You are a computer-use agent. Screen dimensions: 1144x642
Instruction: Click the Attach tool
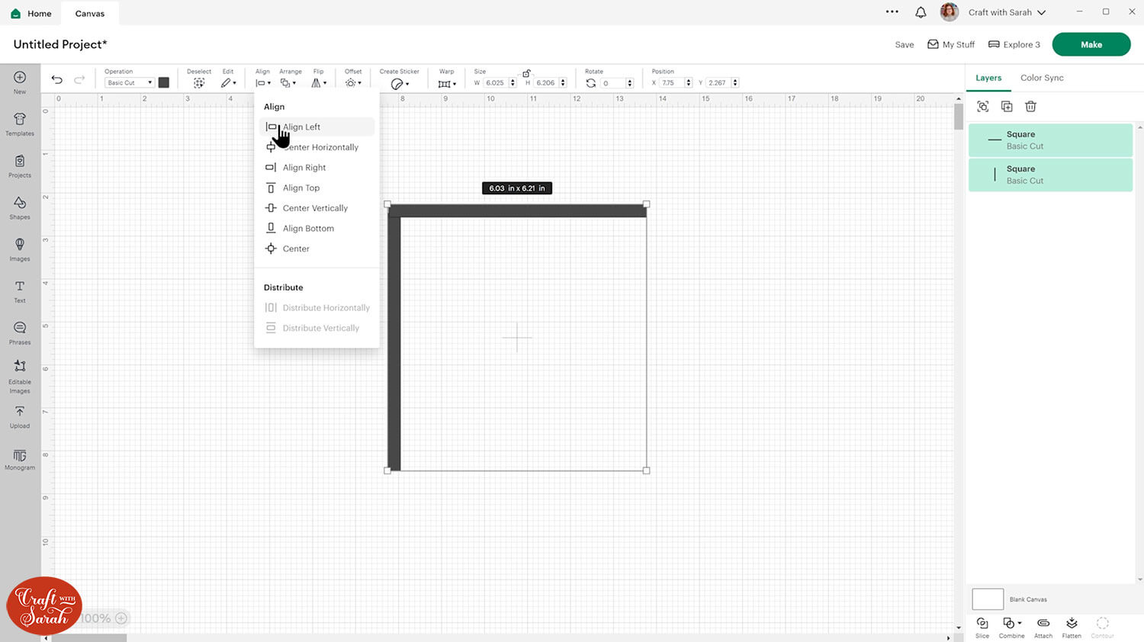[x=1043, y=628]
